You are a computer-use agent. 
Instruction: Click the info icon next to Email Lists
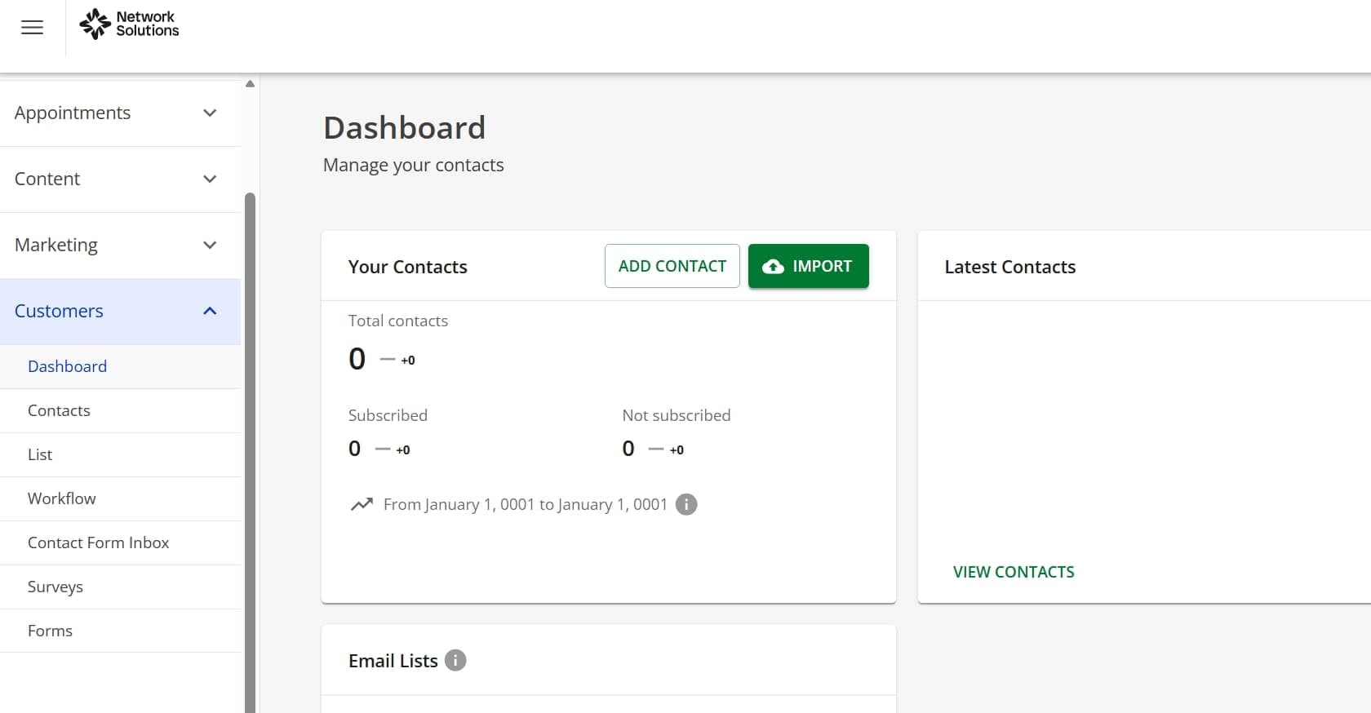(x=455, y=660)
